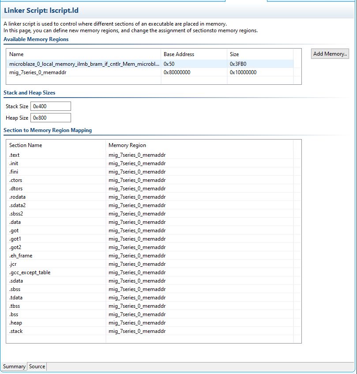Edit the Heap Size field
The width and height of the screenshot is (357, 374).
tap(51, 117)
